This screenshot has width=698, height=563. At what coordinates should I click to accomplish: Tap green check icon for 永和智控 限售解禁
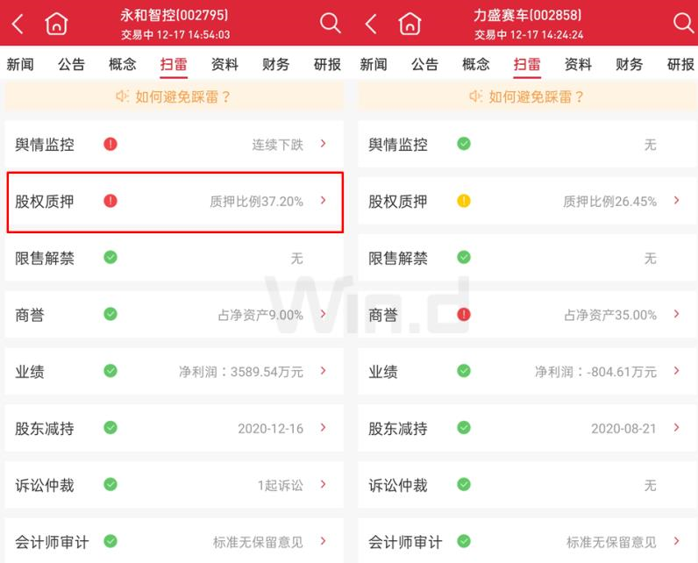click(110, 257)
